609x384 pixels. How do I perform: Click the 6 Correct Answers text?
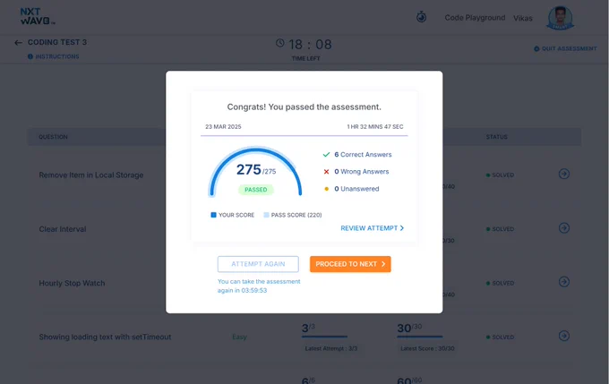pos(363,155)
